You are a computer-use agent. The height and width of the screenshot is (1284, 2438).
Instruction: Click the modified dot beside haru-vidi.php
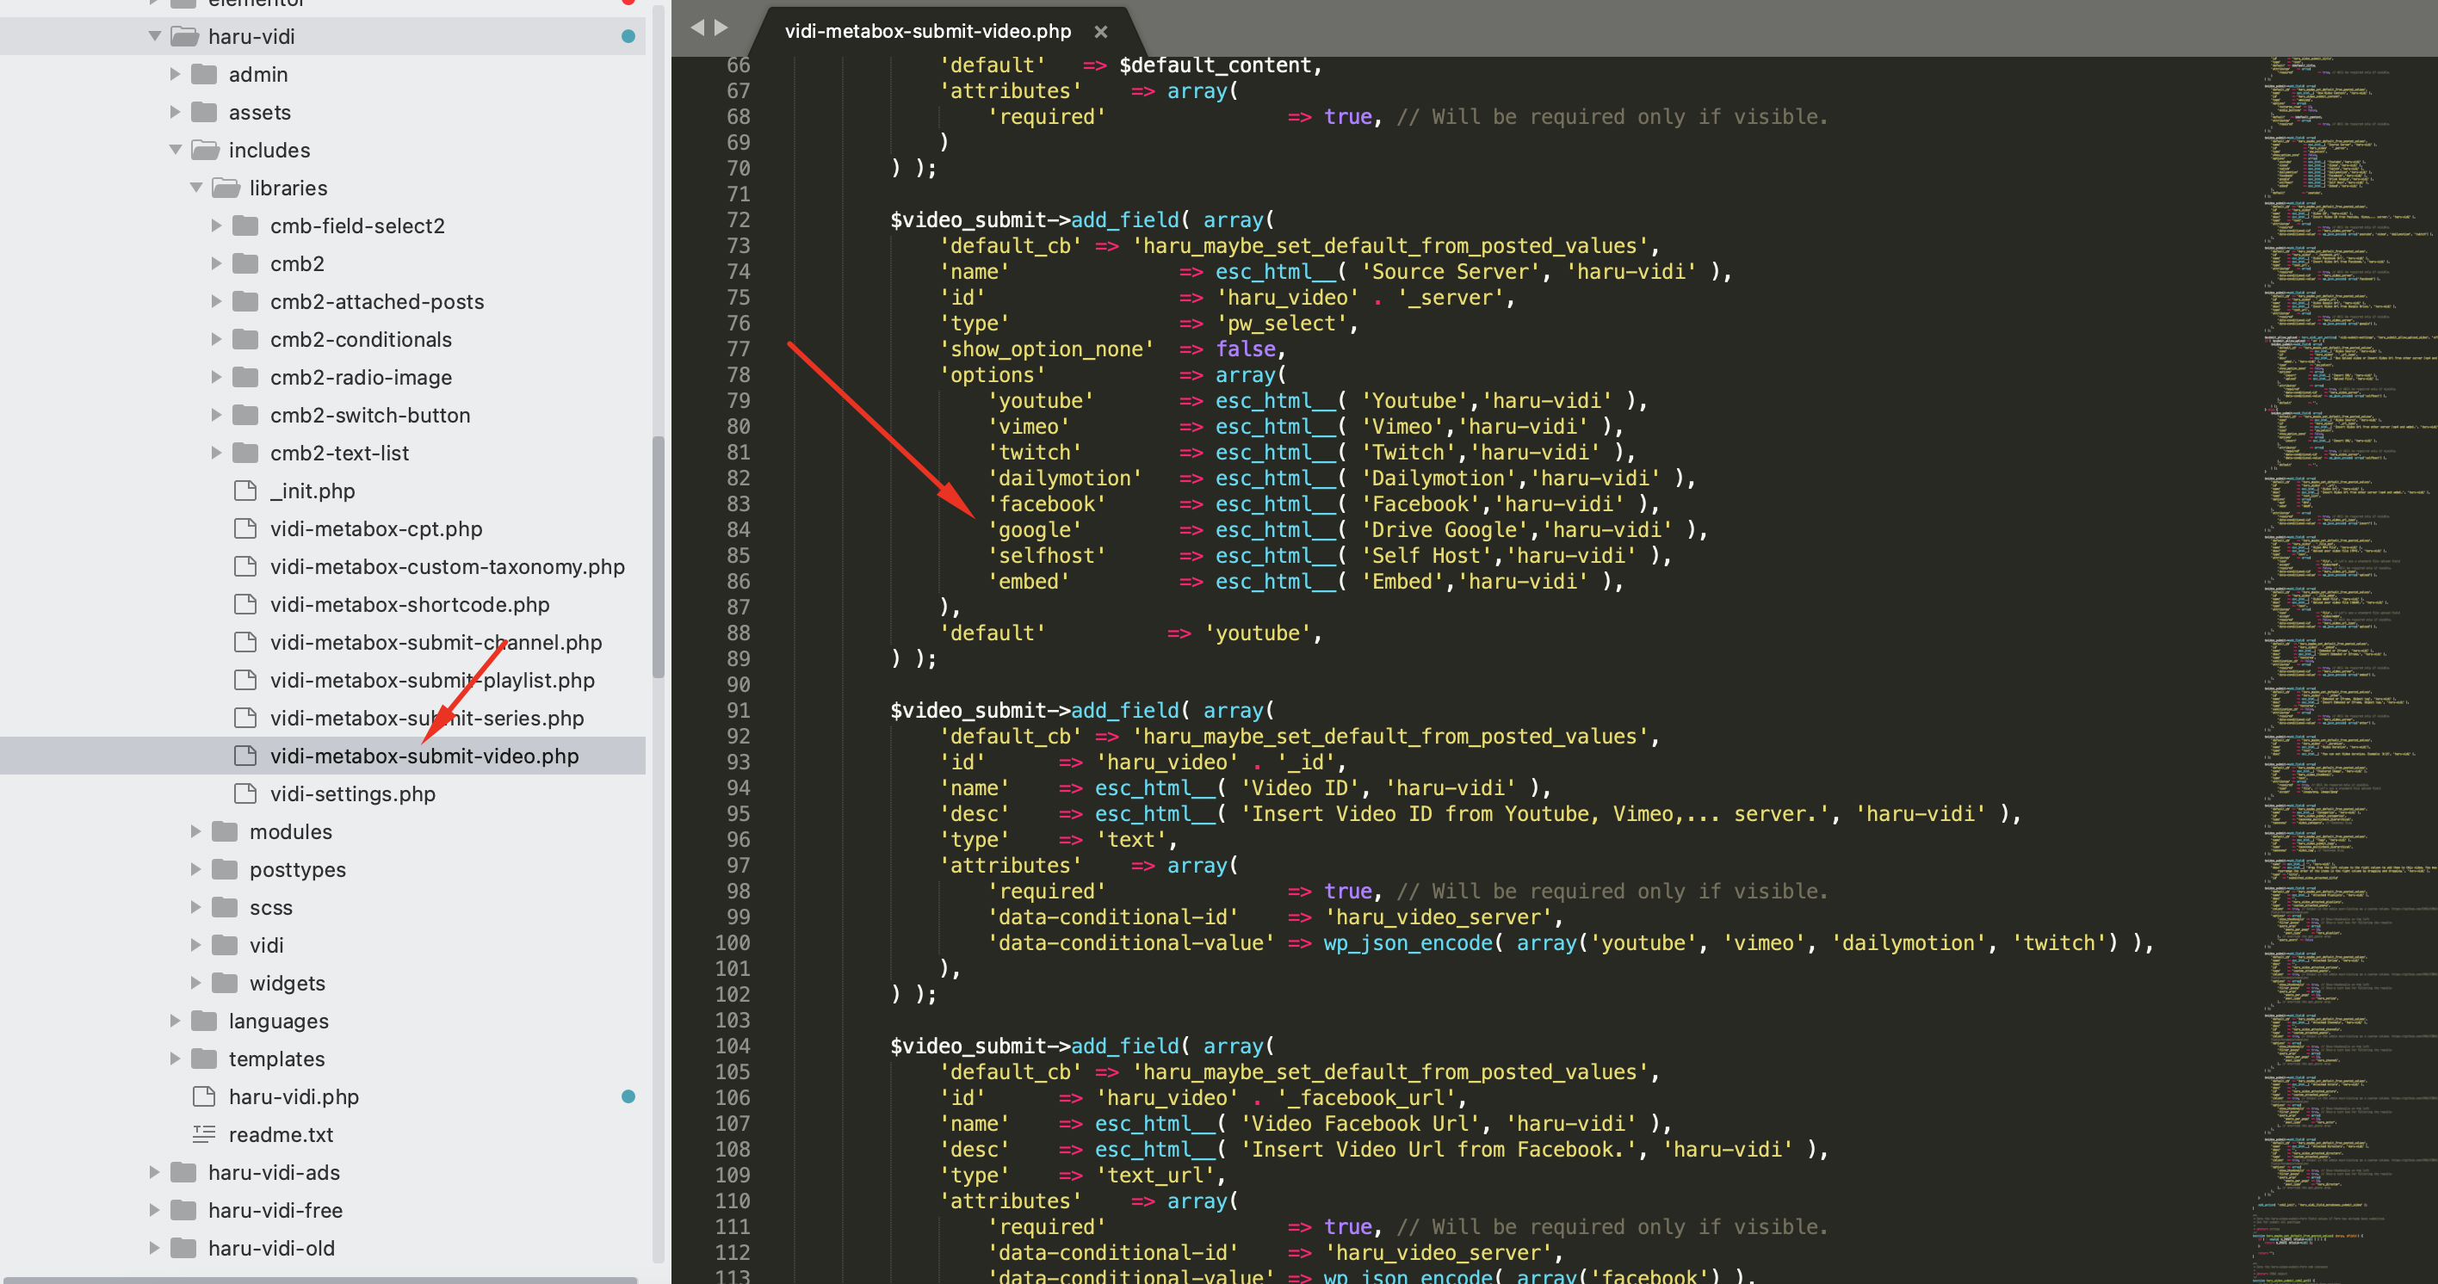tap(628, 1096)
